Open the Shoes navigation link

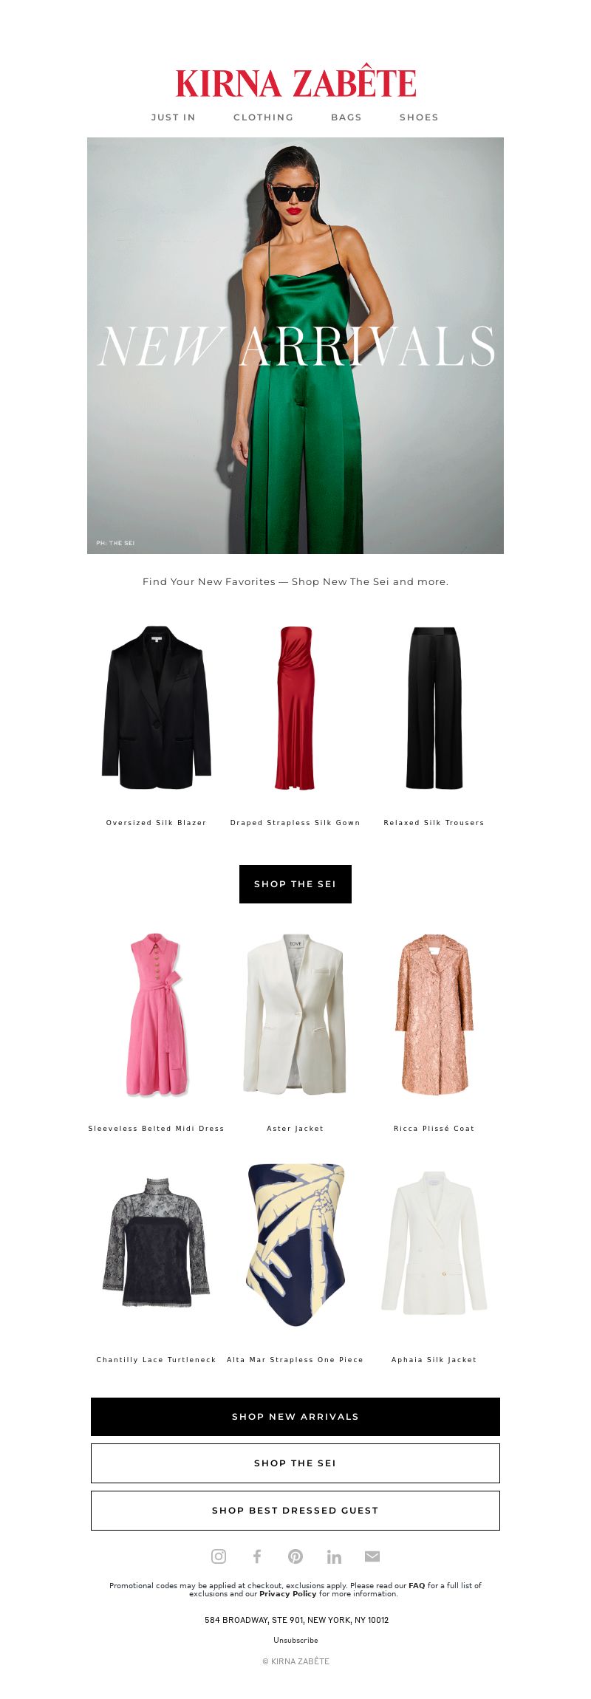[419, 117]
